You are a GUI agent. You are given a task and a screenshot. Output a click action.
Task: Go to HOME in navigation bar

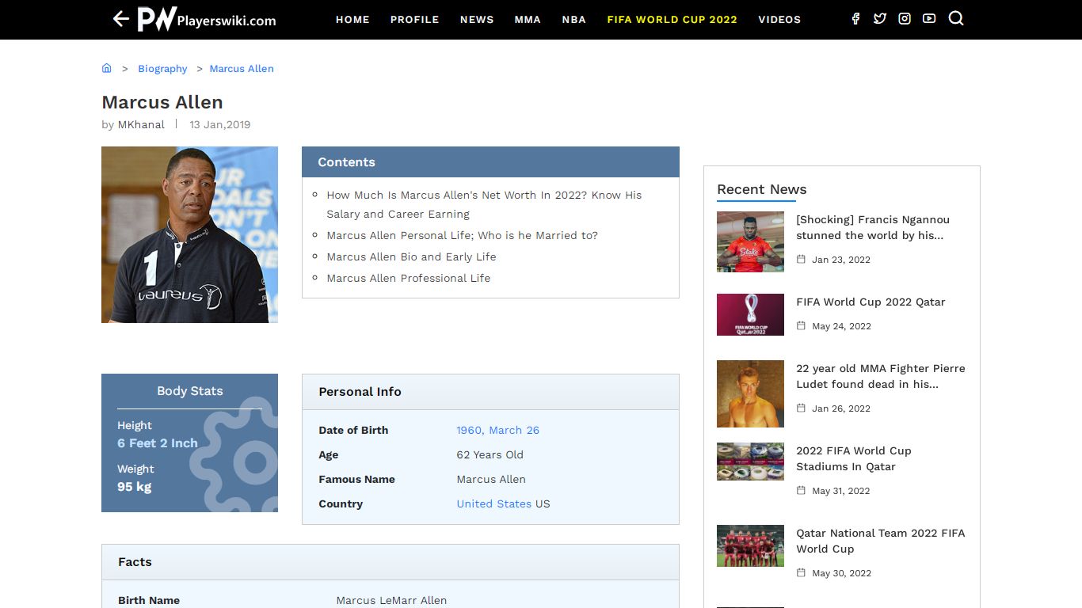(352, 20)
